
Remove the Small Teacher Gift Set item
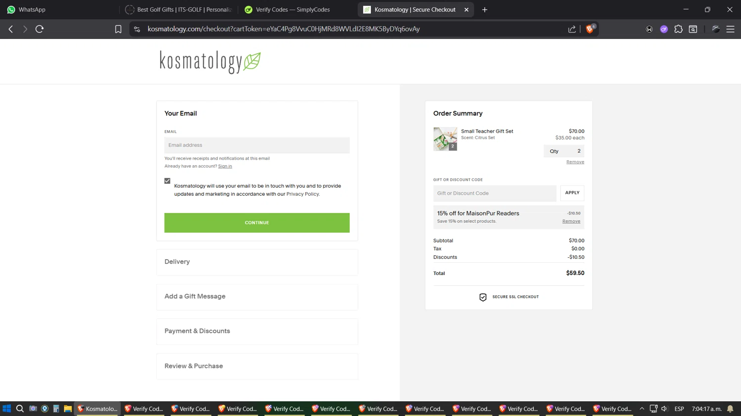pos(575,162)
